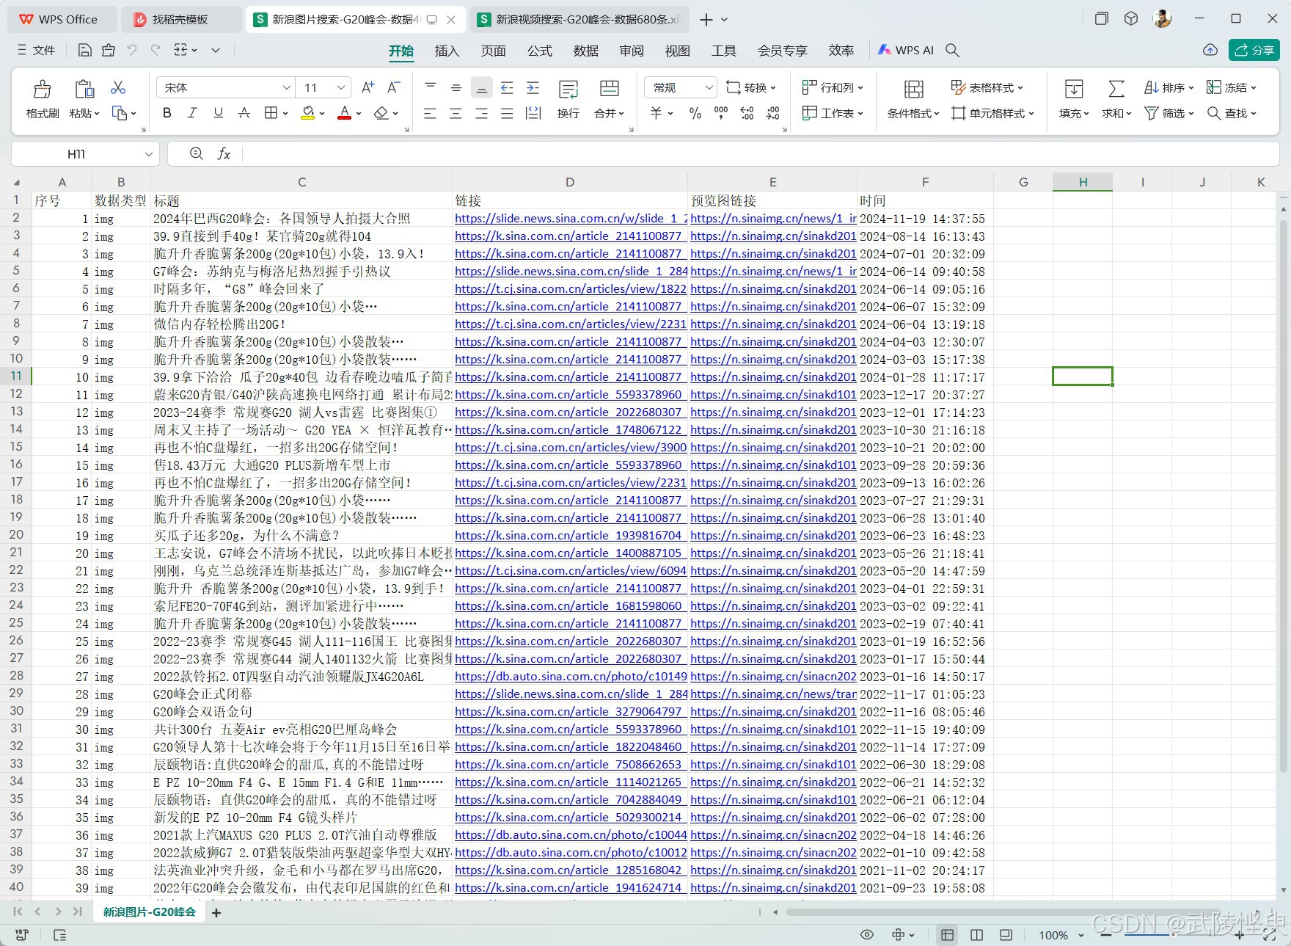This screenshot has height=946, width=1291.
Task: Toggle Bold formatting
Action: pyautogui.click(x=167, y=113)
